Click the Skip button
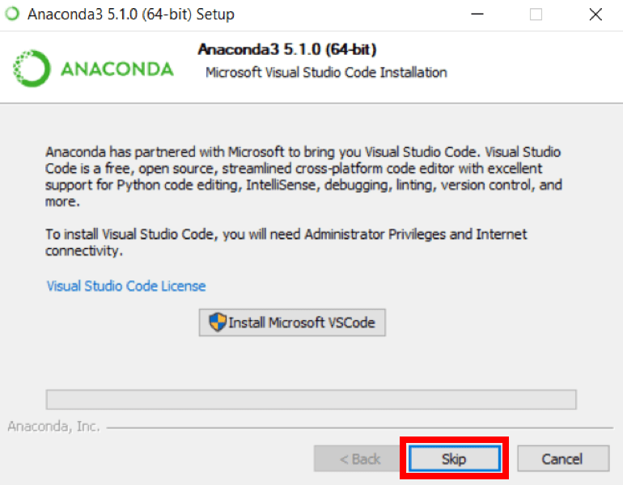Viewport: 623px width, 485px height. 454,458
